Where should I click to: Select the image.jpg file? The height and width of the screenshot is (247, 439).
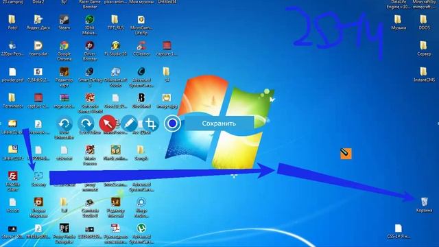[x=167, y=101]
